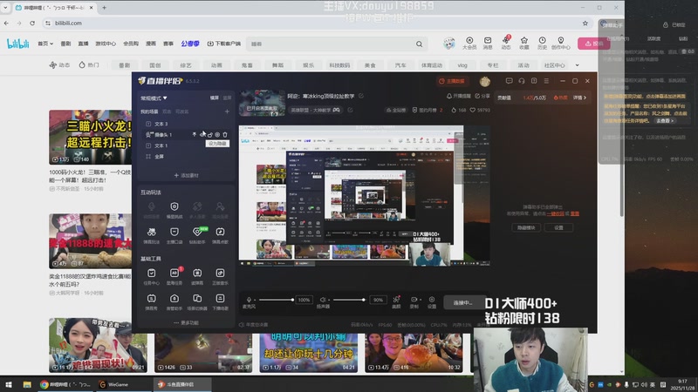Open the 弹幕秀 tool icon

(x=151, y=301)
